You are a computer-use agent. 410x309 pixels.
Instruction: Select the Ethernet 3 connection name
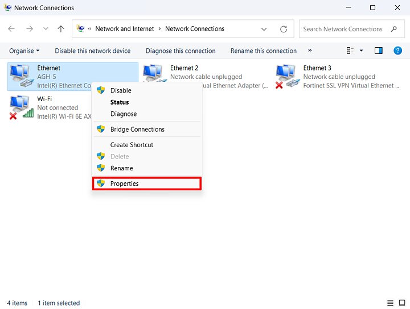pos(317,68)
